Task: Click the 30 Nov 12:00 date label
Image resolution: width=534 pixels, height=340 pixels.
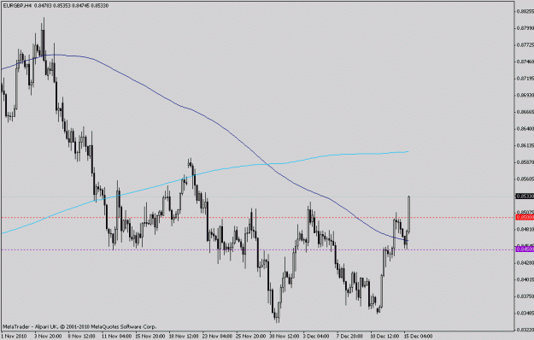Action: click(285, 337)
